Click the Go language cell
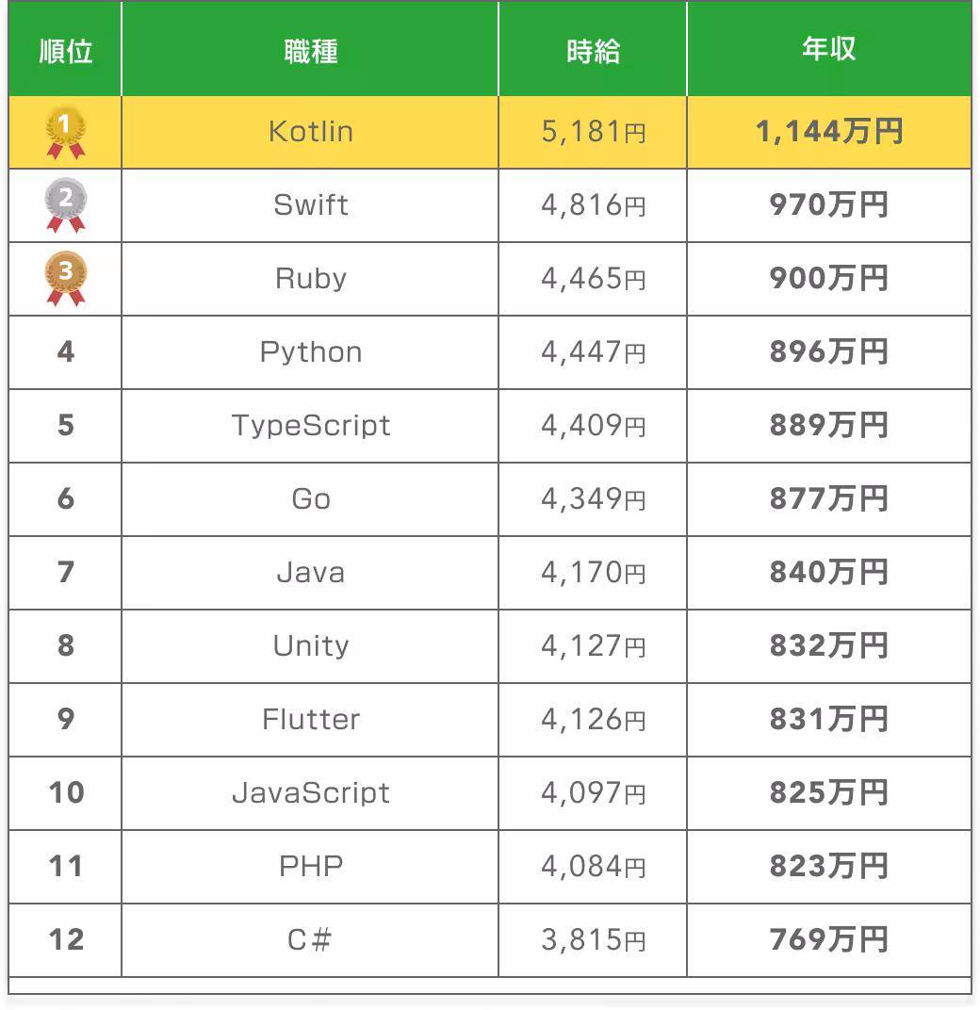 (x=310, y=499)
